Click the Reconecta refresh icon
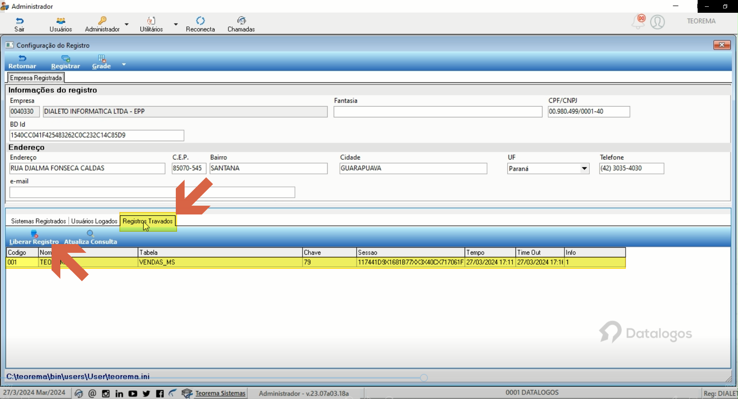The image size is (738, 399). point(201,20)
